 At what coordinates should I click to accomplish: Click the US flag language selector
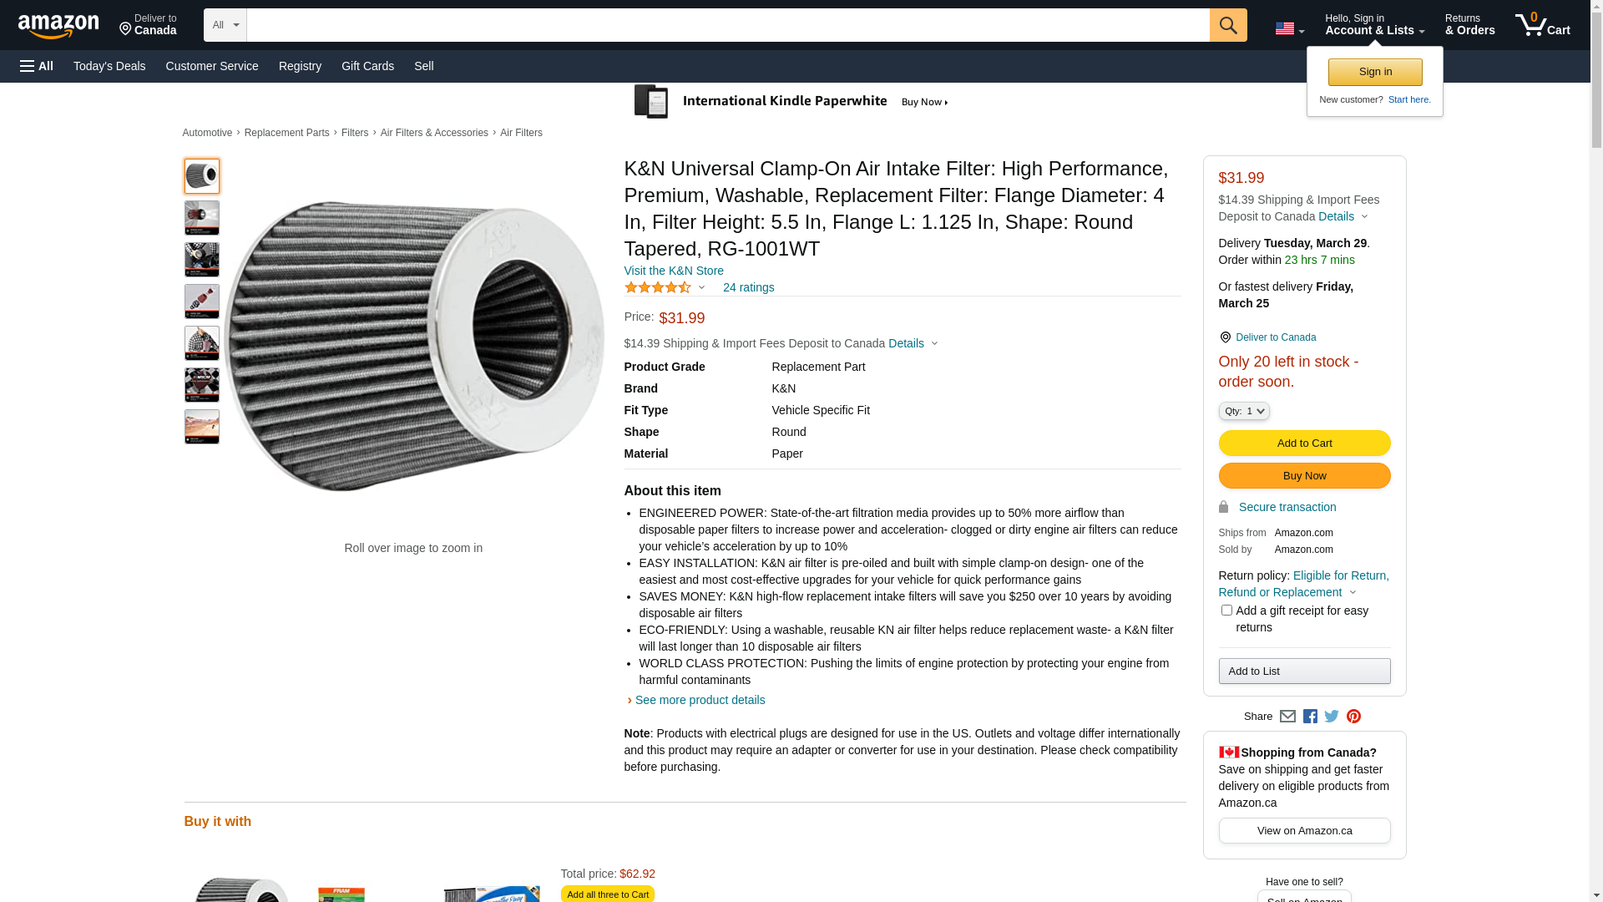(1289, 28)
